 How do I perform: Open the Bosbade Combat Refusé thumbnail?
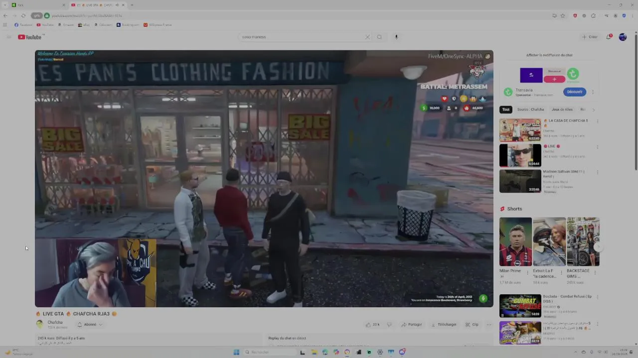[x=520, y=306]
